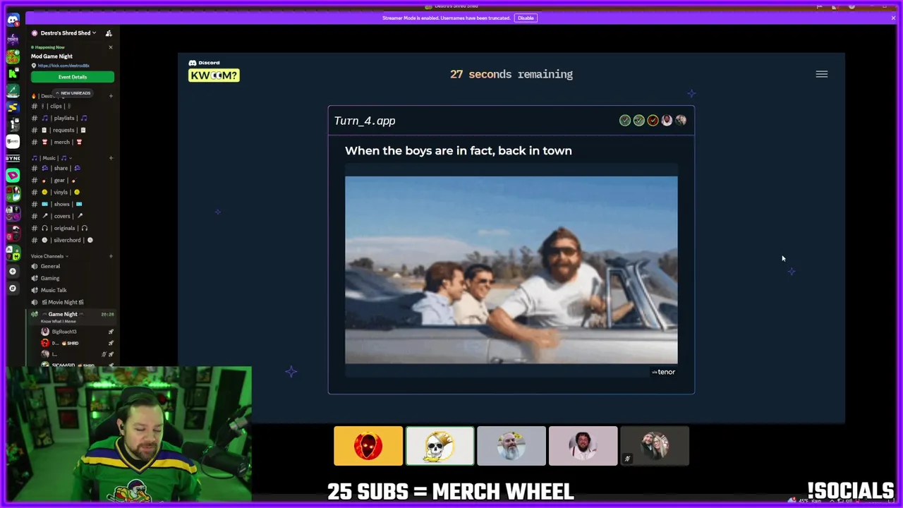Select the red demon avatar participant tile
The width and height of the screenshot is (903, 508).
click(x=368, y=446)
